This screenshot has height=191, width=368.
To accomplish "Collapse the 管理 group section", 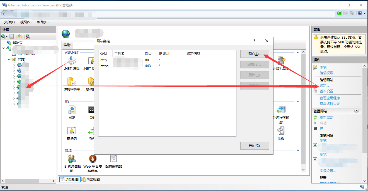I will [x=297, y=150].
